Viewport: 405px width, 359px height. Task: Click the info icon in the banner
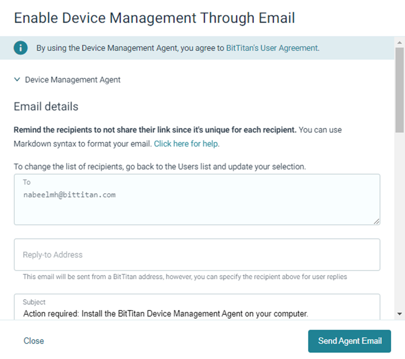(x=20, y=48)
